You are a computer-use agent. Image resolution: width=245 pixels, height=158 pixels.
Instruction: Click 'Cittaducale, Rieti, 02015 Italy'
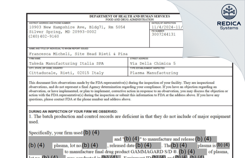[66, 73]
